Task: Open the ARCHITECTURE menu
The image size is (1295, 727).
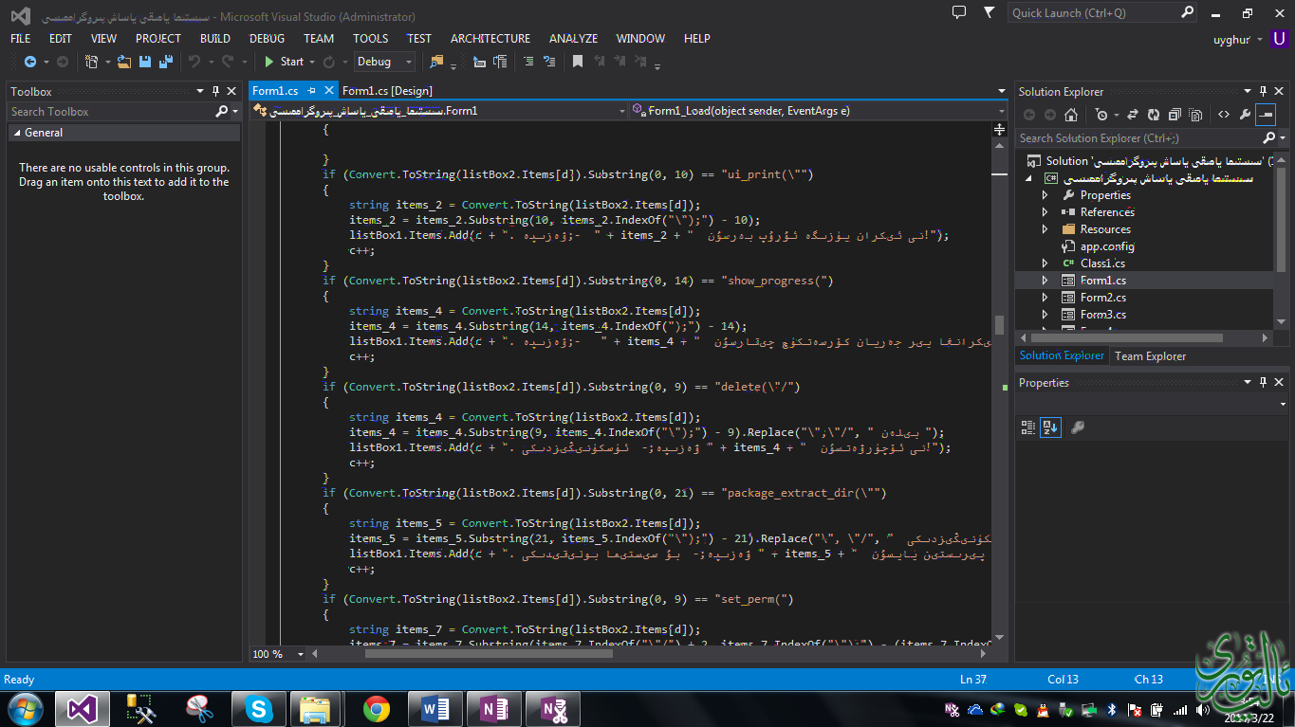Action: point(490,39)
